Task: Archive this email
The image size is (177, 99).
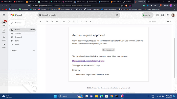Action: [x=47, y=22]
